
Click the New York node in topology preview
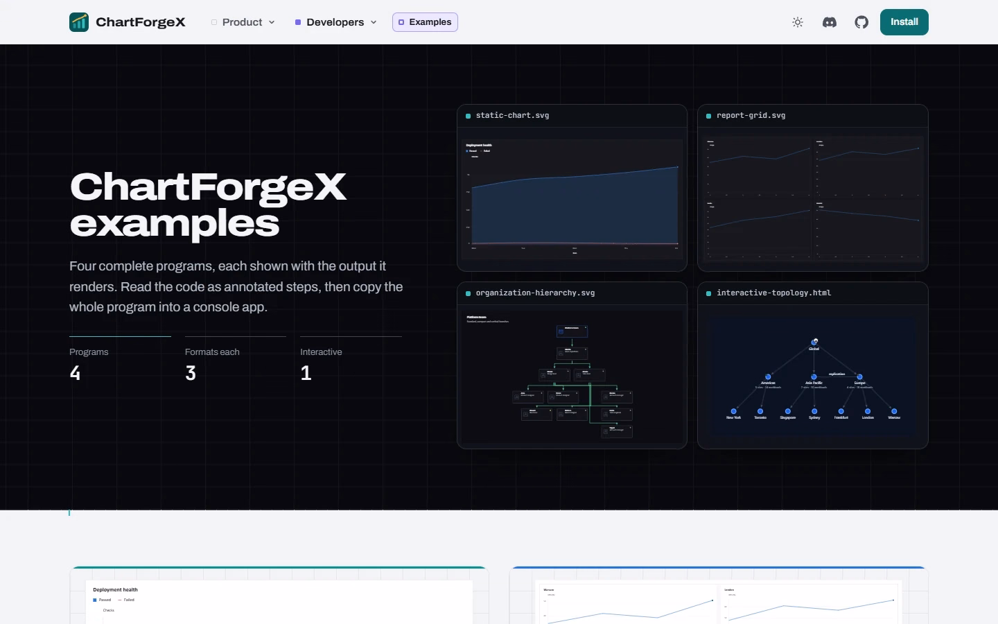733,412
